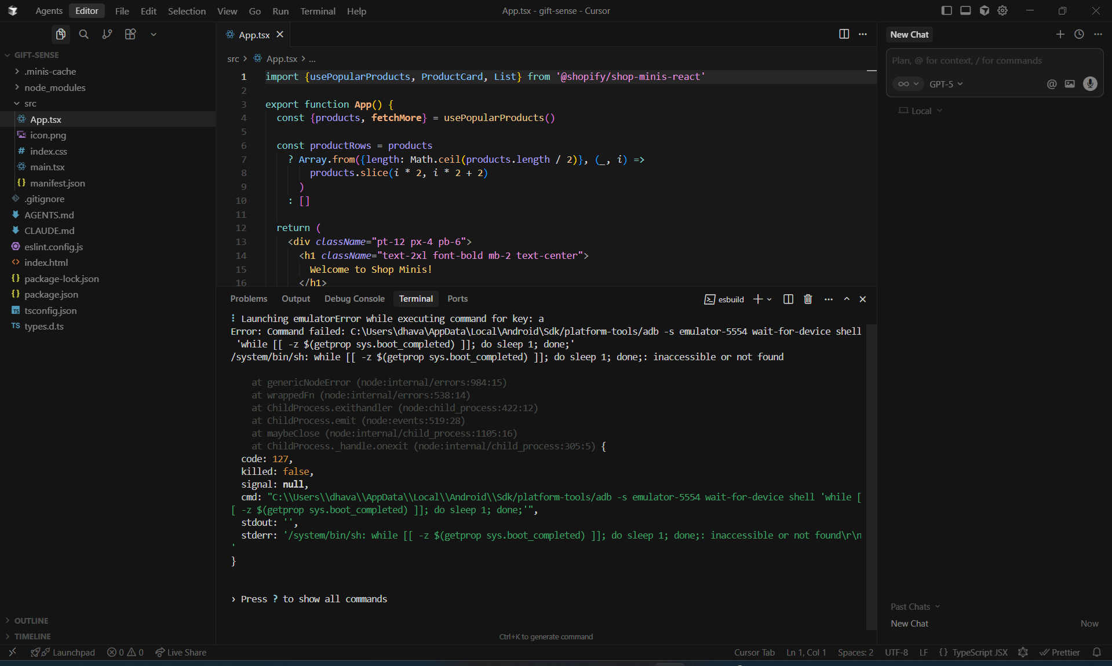Image resolution: width=1112 pixels, height=666 pixels.
Task: Expand the OUTLINE section
Action: (x=108, y=620)
